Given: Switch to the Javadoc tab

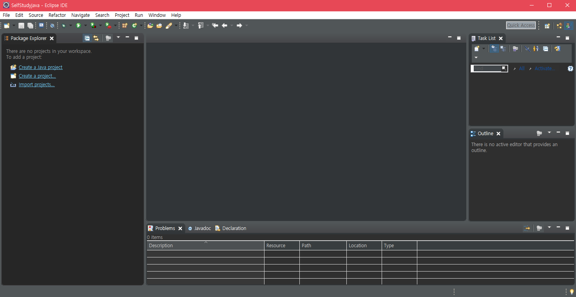Looking at the screenshot, I should point(199,228).
